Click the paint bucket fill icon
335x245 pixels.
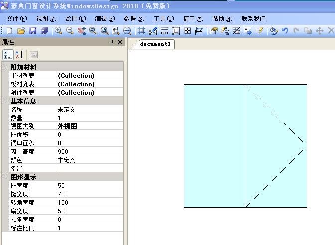point(273,31)
